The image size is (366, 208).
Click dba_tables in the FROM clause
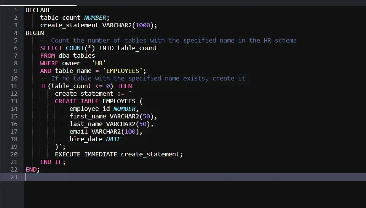click(77, 56)
